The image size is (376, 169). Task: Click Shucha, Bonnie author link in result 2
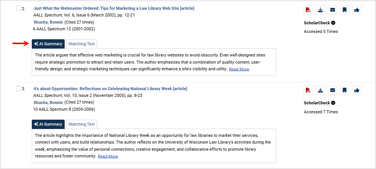tap(48, 22)
